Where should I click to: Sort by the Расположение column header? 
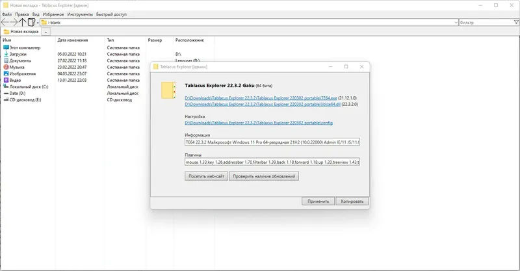[190, 40]
